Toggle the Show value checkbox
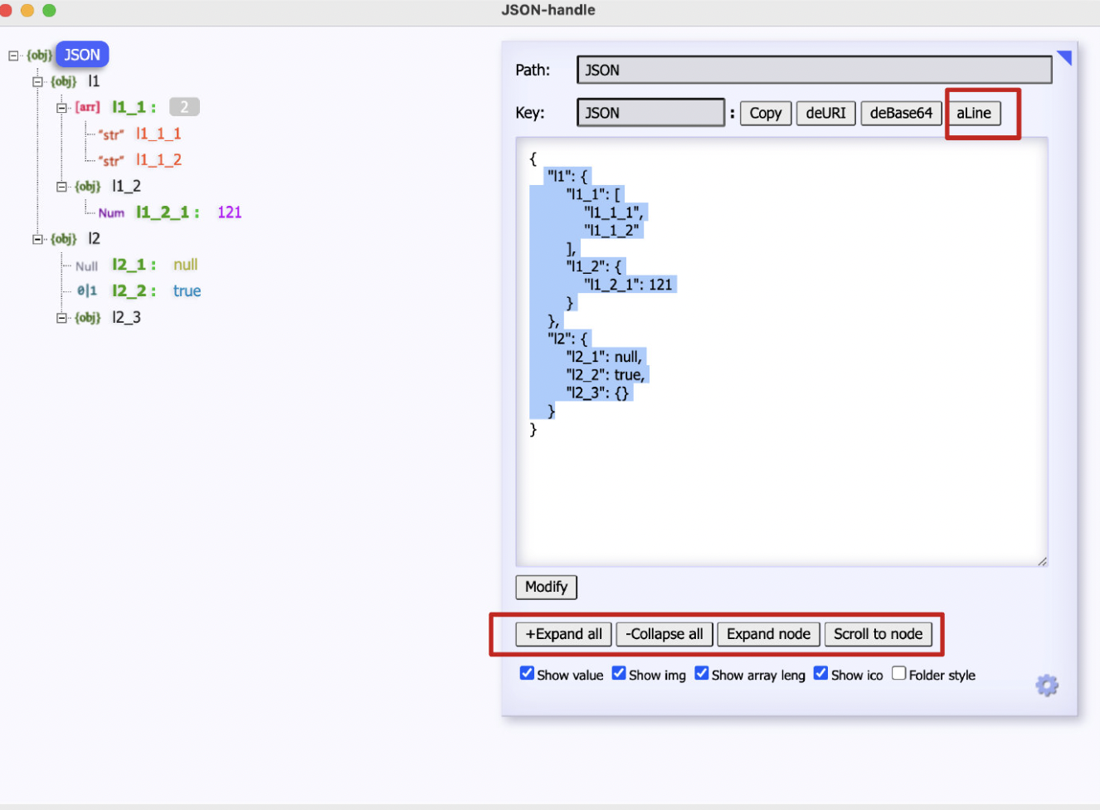The image size is (1100, 810). pyautogui.click(x=527, y=673)
